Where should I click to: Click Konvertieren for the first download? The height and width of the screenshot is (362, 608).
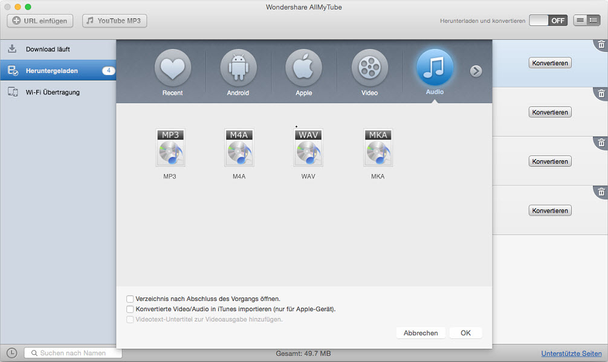(550, 63)
